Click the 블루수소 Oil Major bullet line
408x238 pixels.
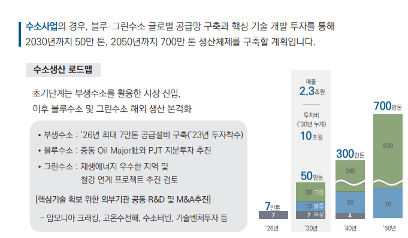(125, 151)
